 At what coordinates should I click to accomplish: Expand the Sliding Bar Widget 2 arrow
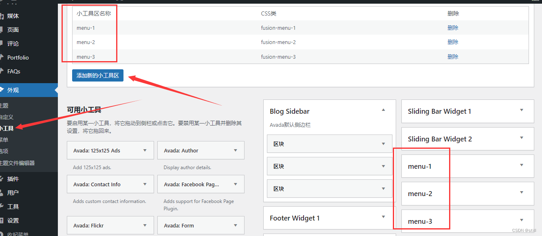[522, 138]
